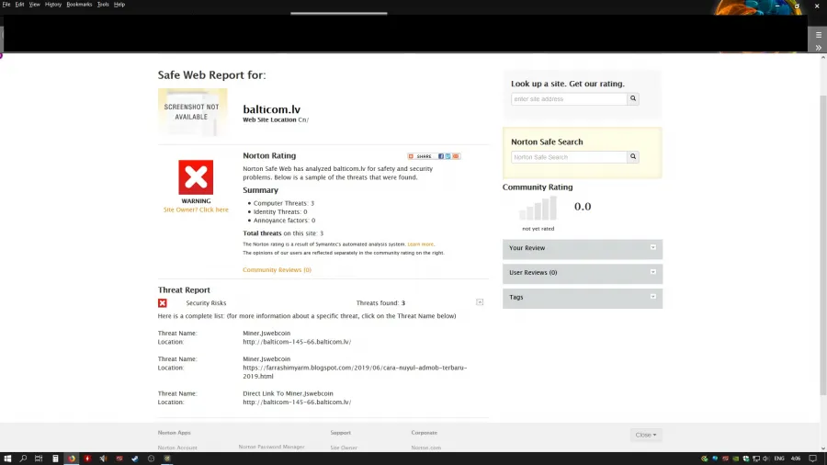Open the File menu

(6, 5)
